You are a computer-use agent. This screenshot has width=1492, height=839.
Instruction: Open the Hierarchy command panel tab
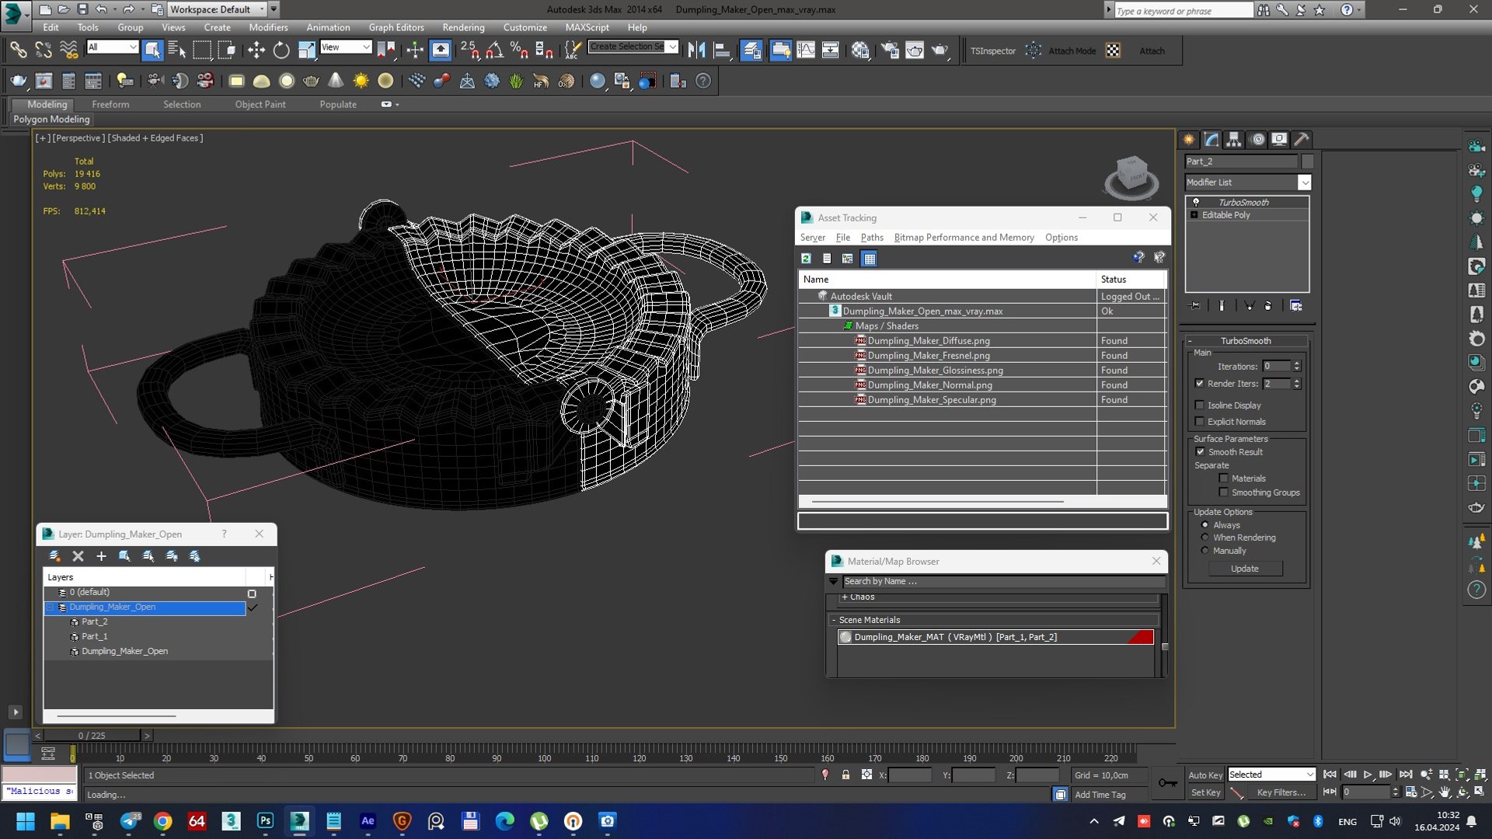tap(1234, 140)
